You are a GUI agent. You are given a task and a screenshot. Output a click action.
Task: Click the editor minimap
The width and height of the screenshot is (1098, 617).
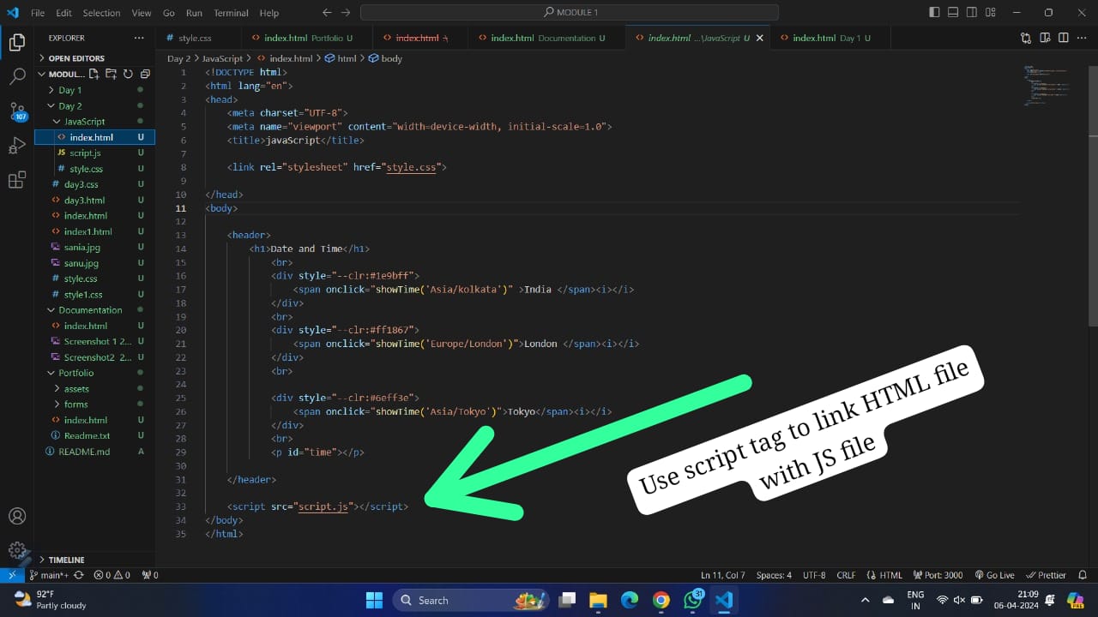click(1047, 86)
